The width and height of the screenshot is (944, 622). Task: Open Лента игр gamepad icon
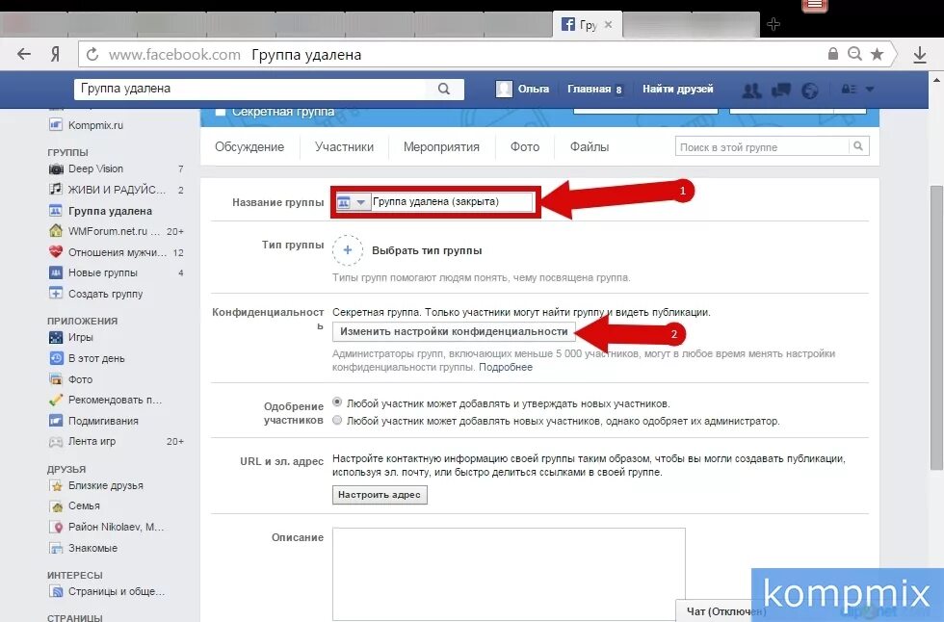click(x=56, y=442)
